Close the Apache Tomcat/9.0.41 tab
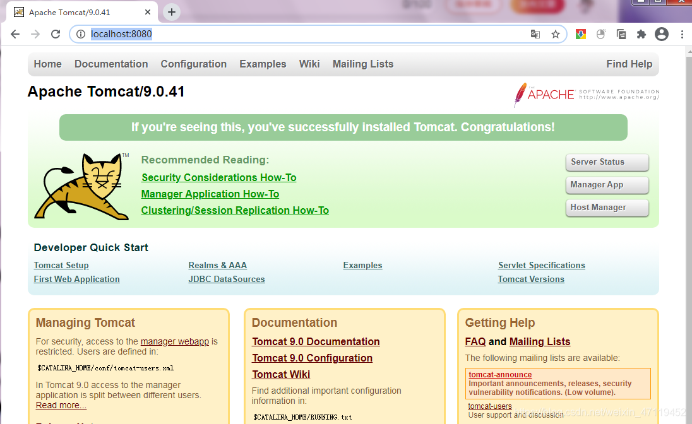692x424 pixels. [x=148, y=13]
